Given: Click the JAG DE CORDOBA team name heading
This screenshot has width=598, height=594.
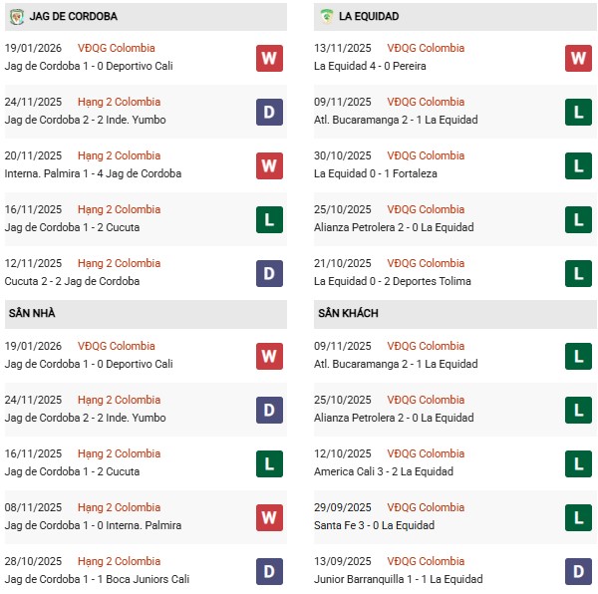Looking at the screenshot, I should (75, 17).
